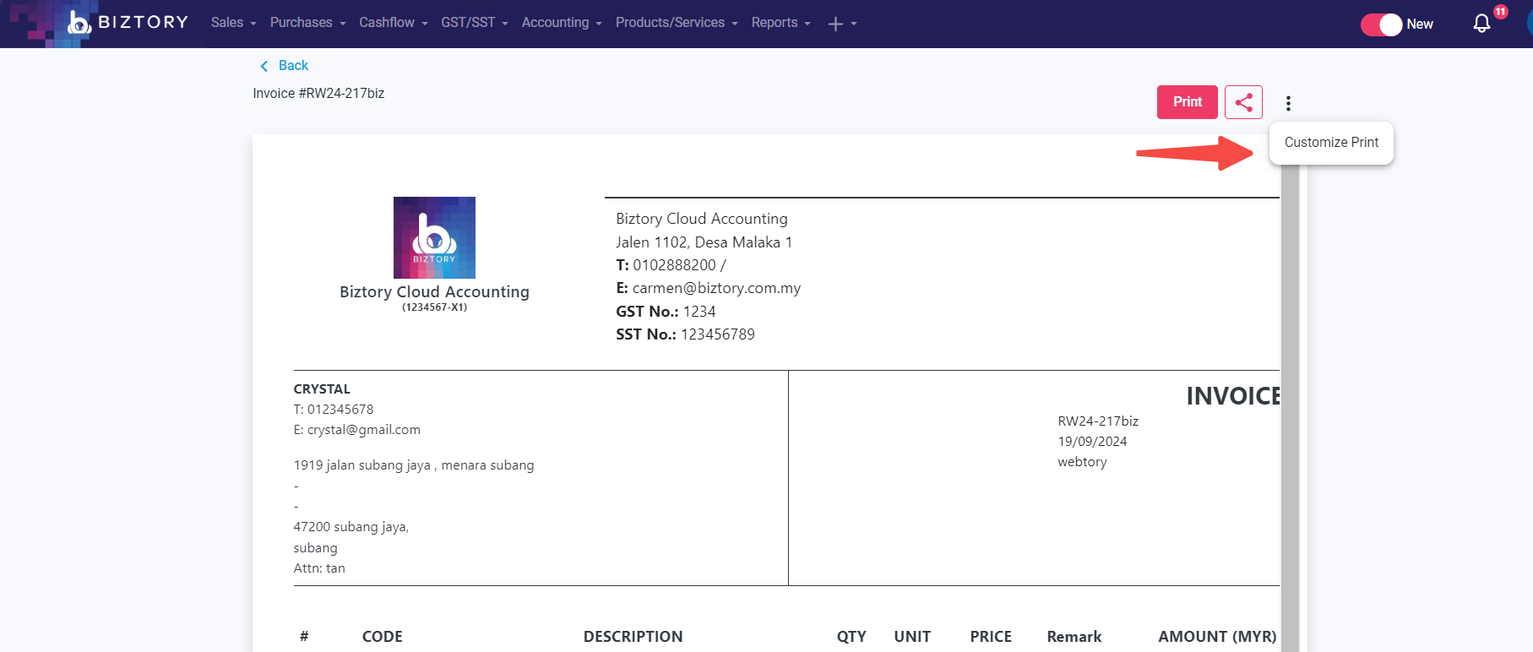Click the Biztory logo
The height and width of the screenshot is (652, 1533).
pyautogui.click(x=128, y=23)
